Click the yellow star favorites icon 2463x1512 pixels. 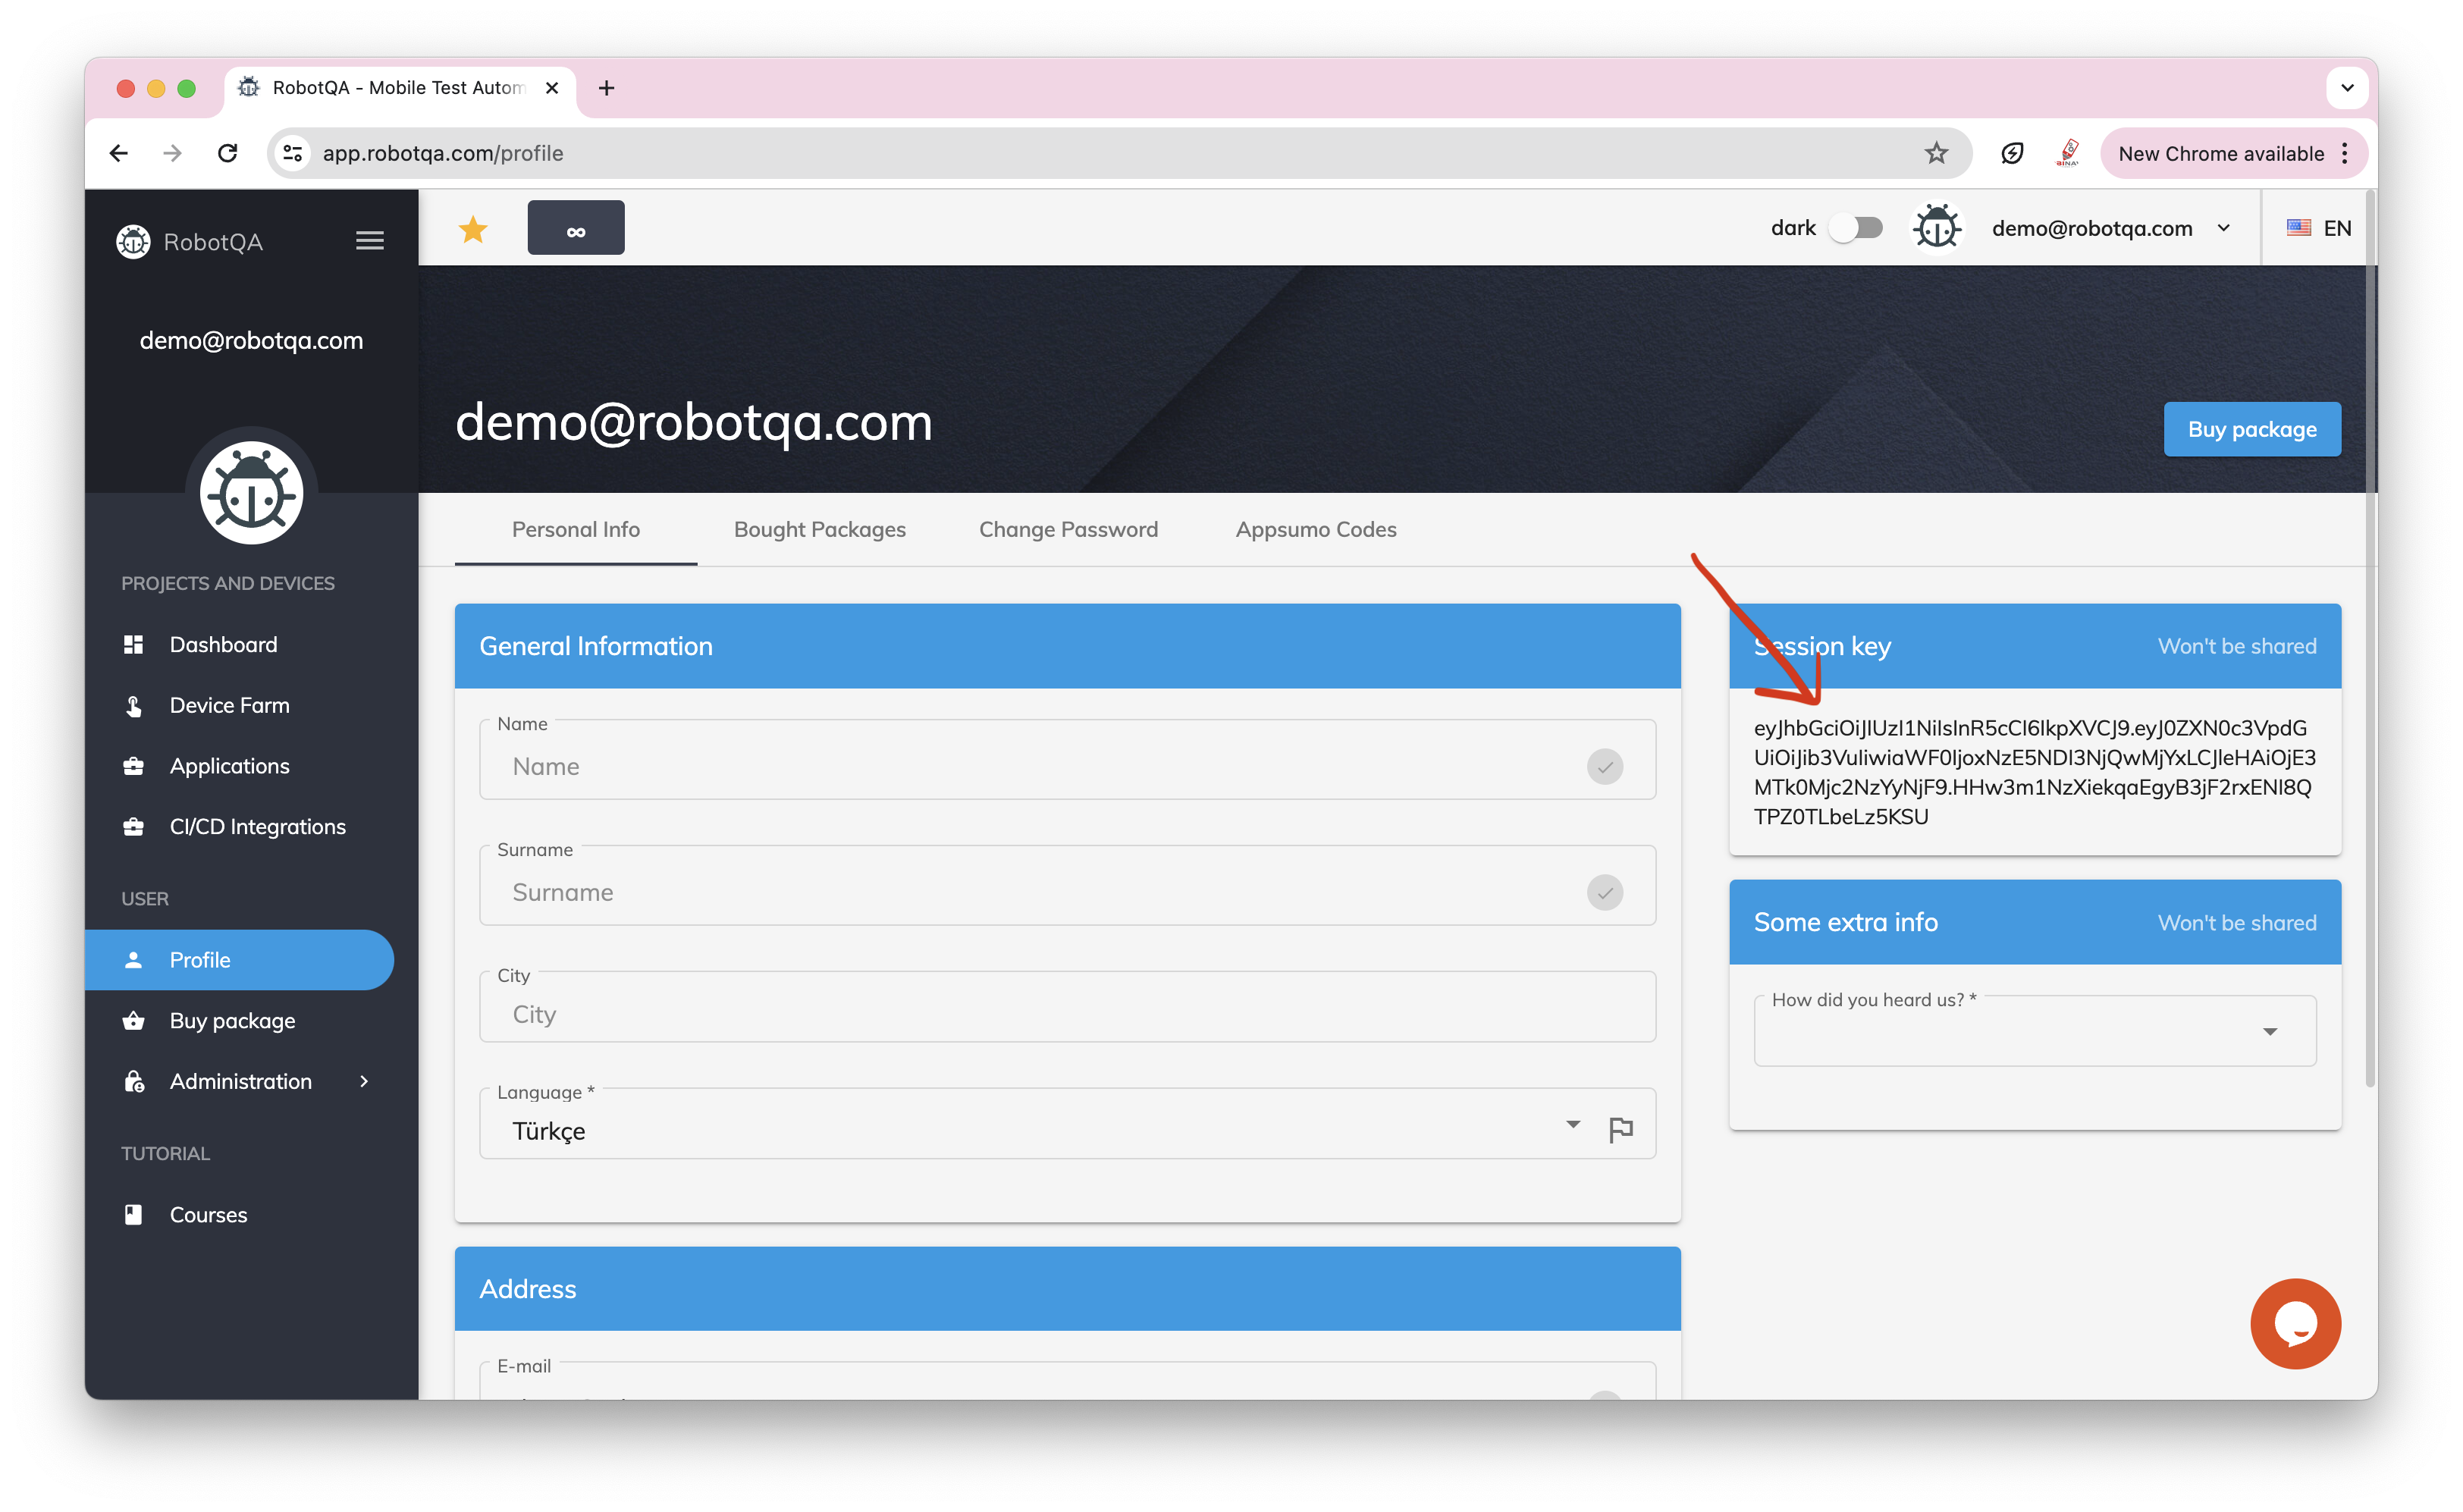473,229
